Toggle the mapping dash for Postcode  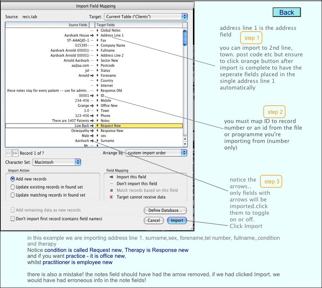92,66
